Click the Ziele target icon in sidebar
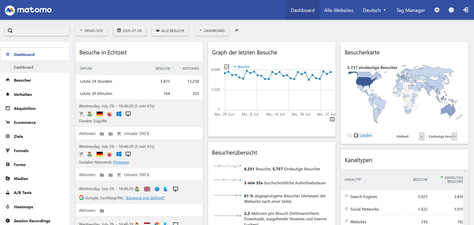Screen dimensions: 474x225 pos(8,136)
